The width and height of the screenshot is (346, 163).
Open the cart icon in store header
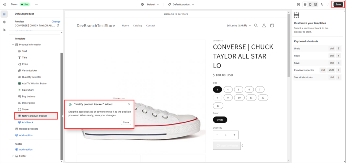point(272,26)
